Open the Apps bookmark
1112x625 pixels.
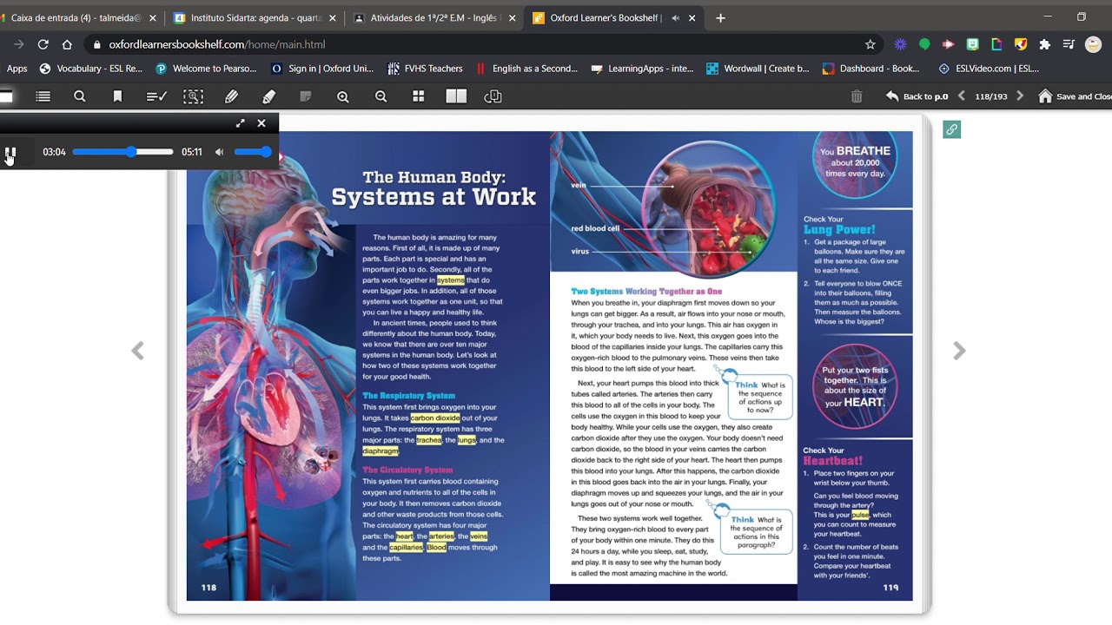tap(17, 69)
